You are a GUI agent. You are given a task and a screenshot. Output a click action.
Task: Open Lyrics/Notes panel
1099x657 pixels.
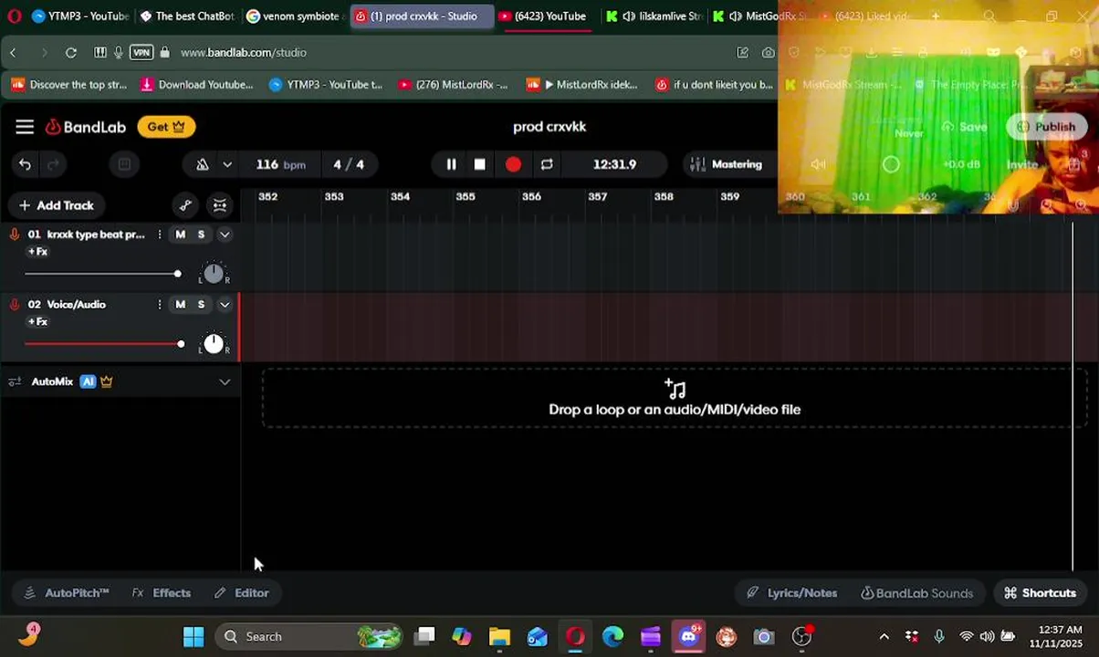(x=791, y=593)
